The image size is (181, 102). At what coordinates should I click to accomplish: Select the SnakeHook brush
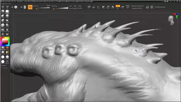(7, 21)
